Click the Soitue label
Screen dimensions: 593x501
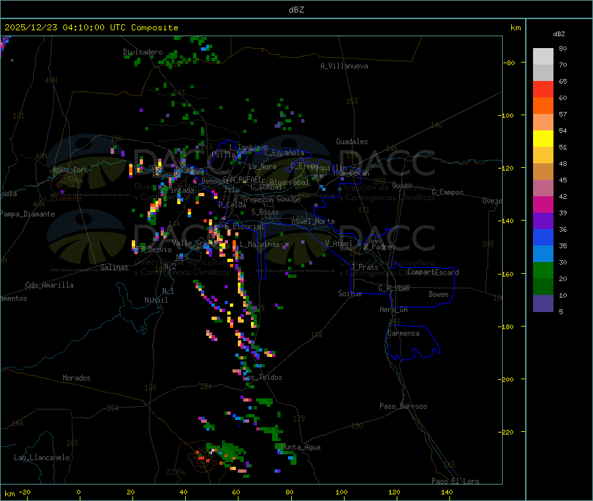coord(350,294)
